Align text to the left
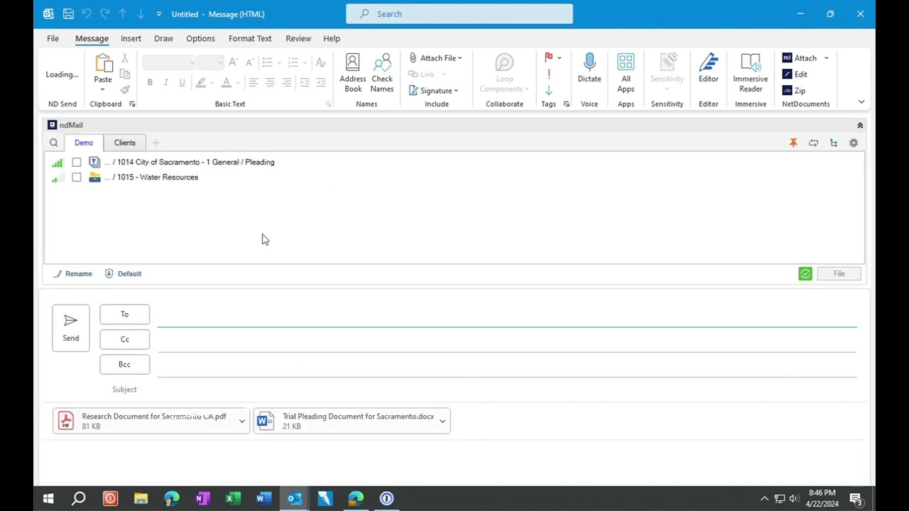 pos(253,82)
